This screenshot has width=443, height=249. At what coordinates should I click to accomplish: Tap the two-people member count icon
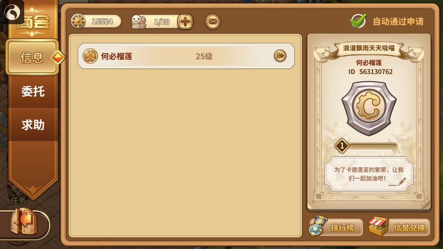(x=139, y=22)
